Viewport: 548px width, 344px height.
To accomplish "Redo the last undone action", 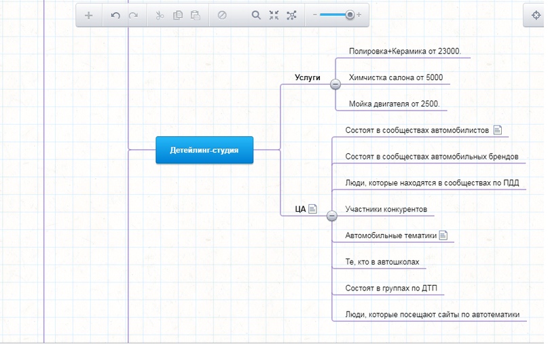I will [x=134, y=16].
